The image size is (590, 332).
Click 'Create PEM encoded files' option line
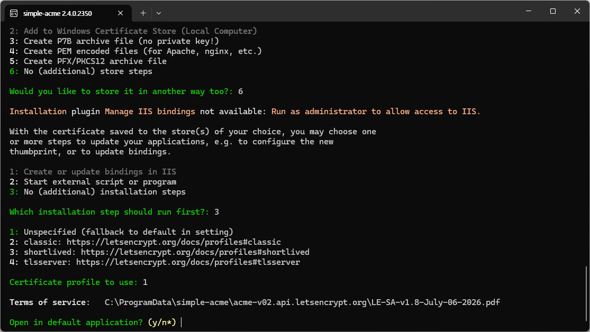135,51
